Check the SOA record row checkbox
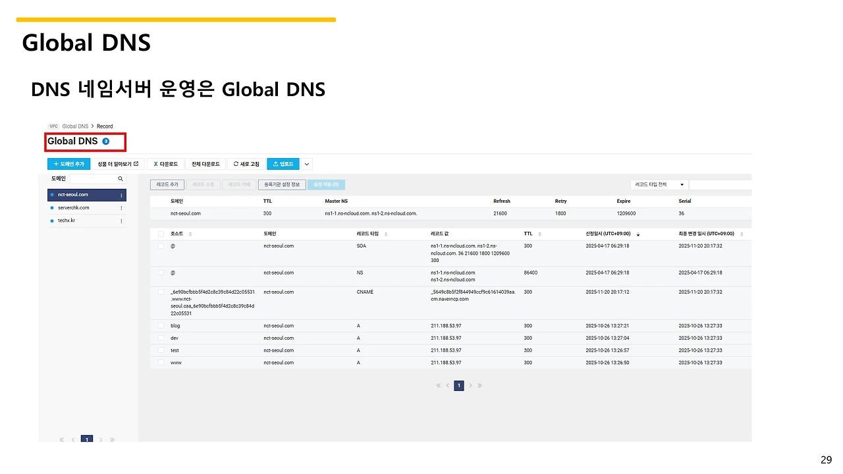Screen dimensions: 843x474 161,246
